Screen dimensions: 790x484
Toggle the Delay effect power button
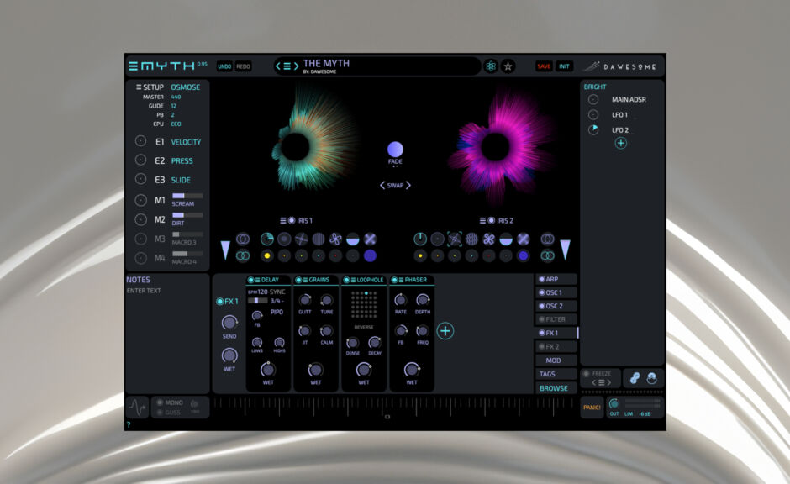click(250, 280)
